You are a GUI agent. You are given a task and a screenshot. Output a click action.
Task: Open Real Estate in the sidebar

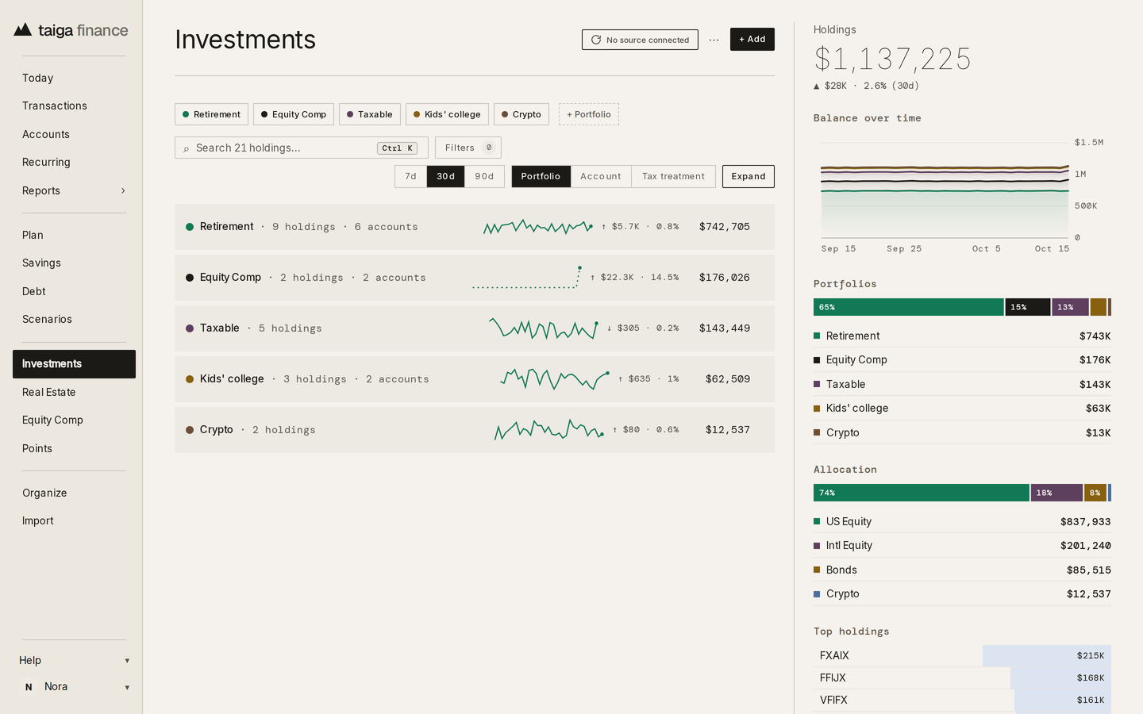75,393
